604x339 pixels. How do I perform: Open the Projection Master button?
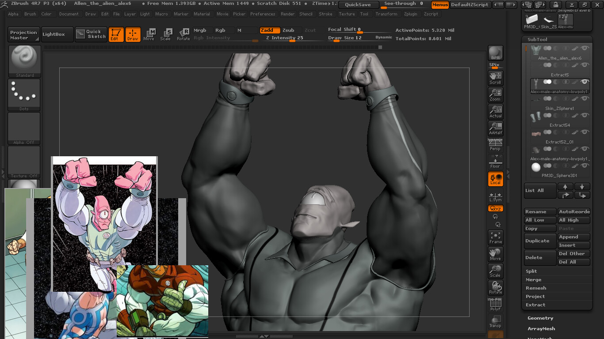(23, 35)
